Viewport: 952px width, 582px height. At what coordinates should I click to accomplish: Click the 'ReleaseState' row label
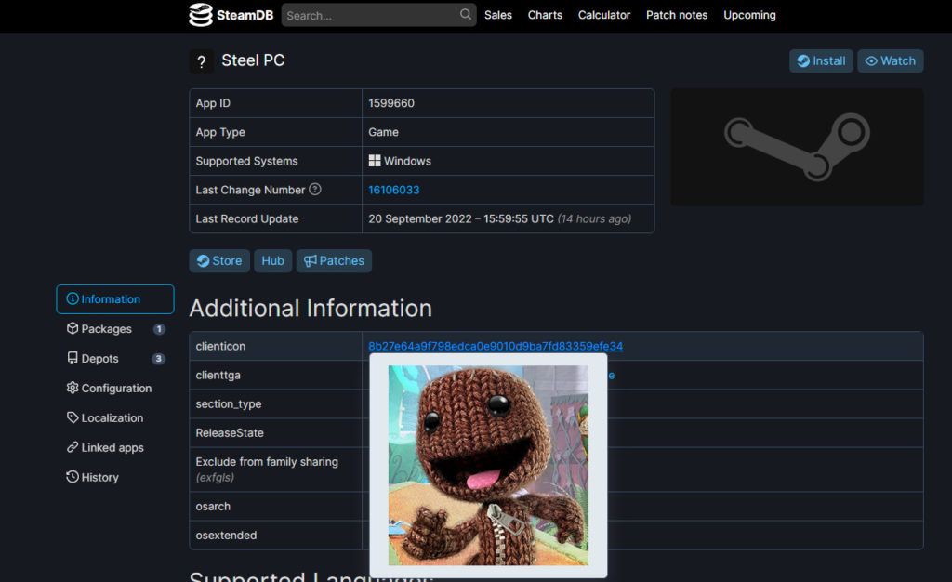click(x=230, y=433)
